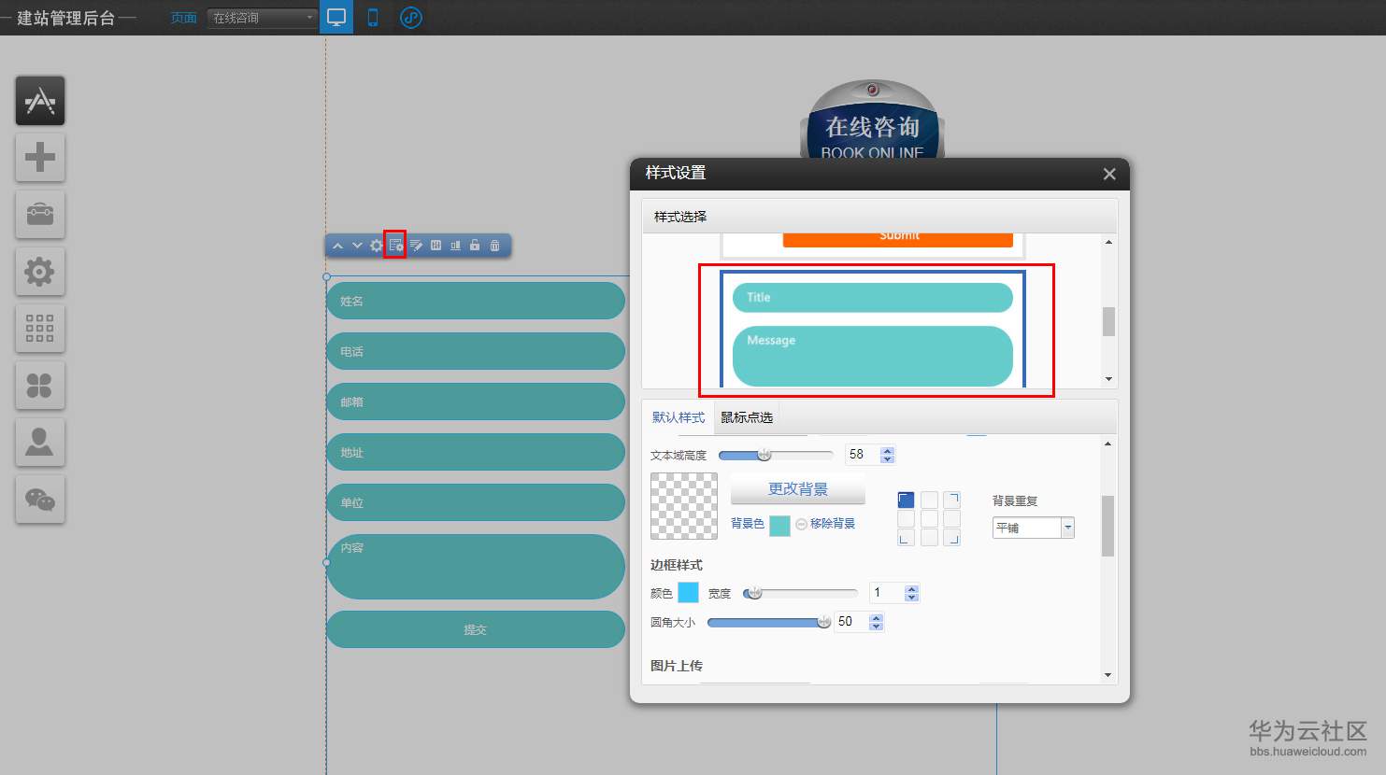The width and height of the screenshot is (1386, 775).
Task: Click the border width value field showing 1
Action: point(886,593)
